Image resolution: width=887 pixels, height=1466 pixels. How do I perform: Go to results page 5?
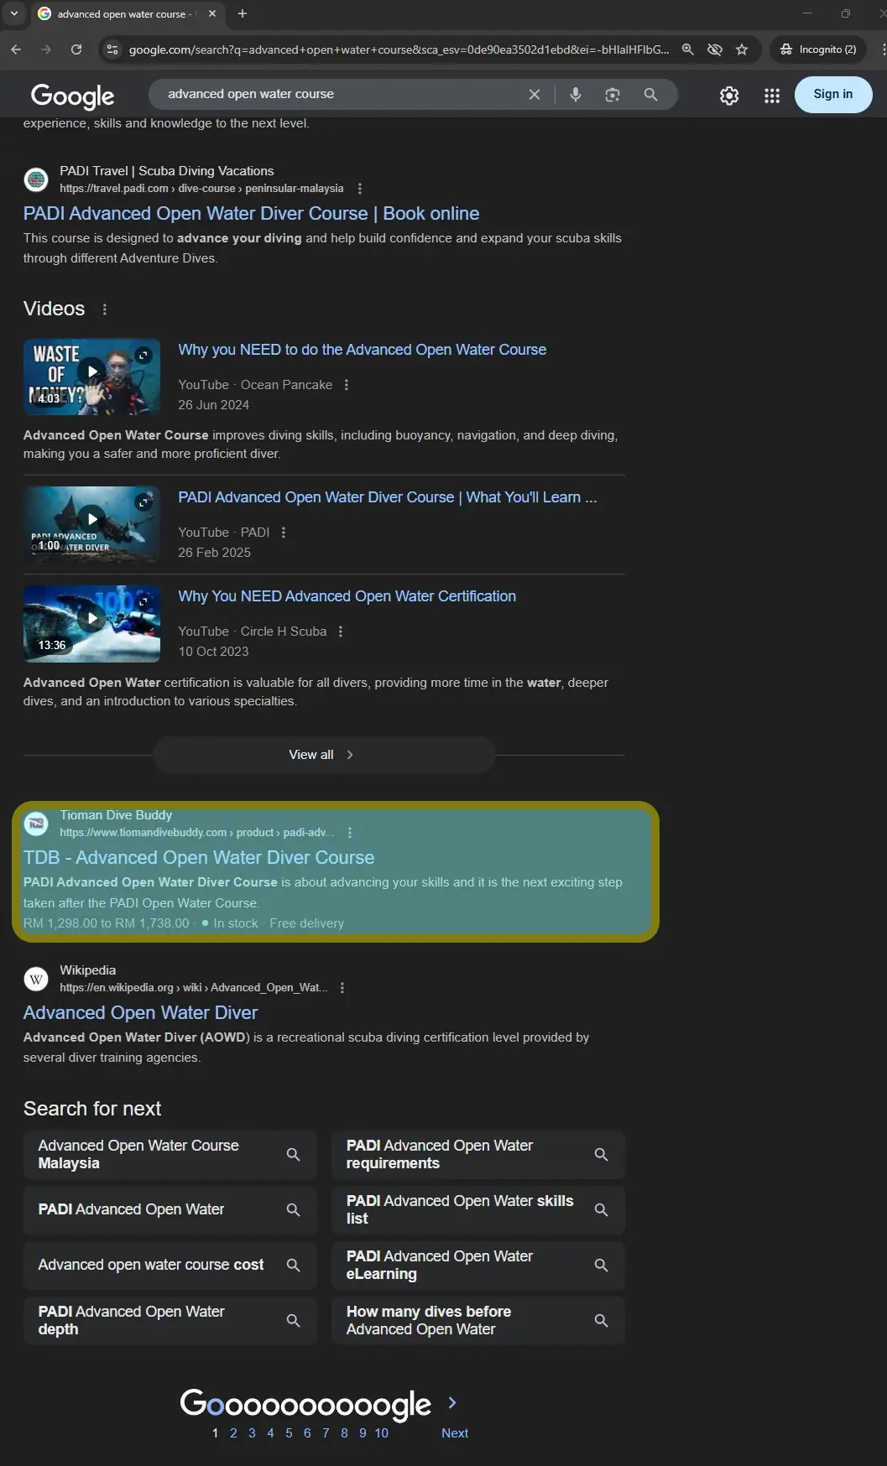[289, 1433]
